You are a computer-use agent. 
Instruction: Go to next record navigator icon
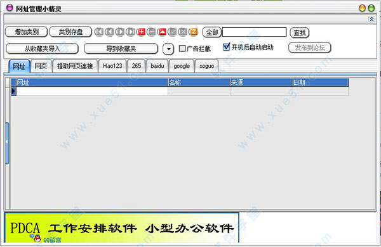coord(120,32)
